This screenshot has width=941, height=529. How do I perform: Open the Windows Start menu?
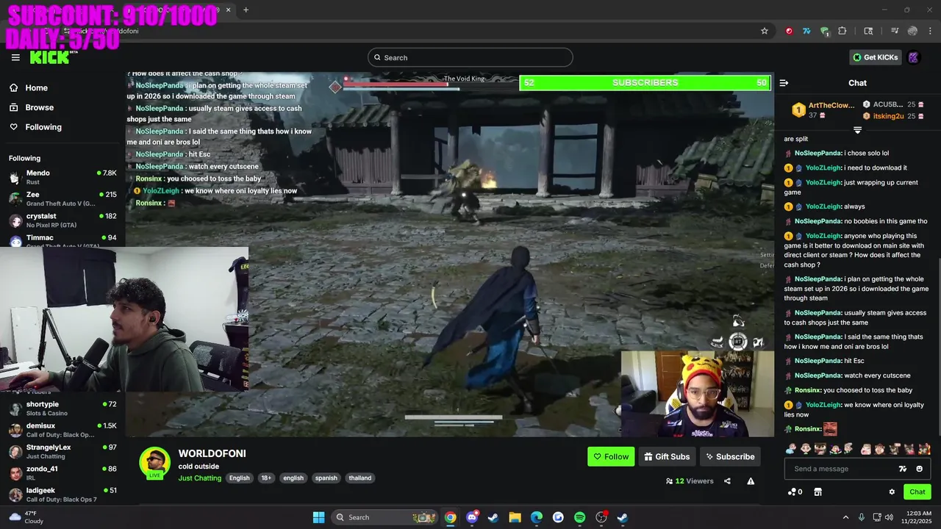click(x=318, y=517)
